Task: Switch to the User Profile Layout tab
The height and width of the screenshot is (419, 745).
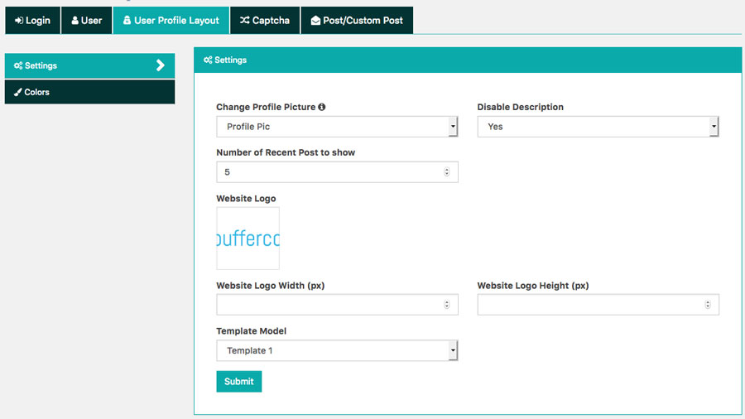Action: pos(171,21)
